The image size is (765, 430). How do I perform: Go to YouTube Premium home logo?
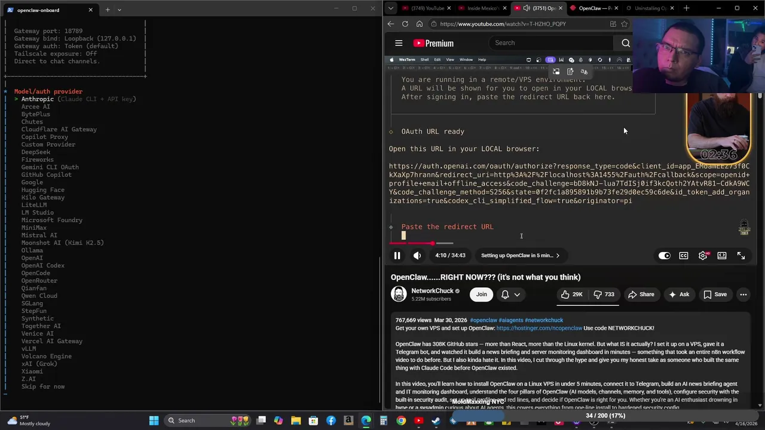click(433, 43)
